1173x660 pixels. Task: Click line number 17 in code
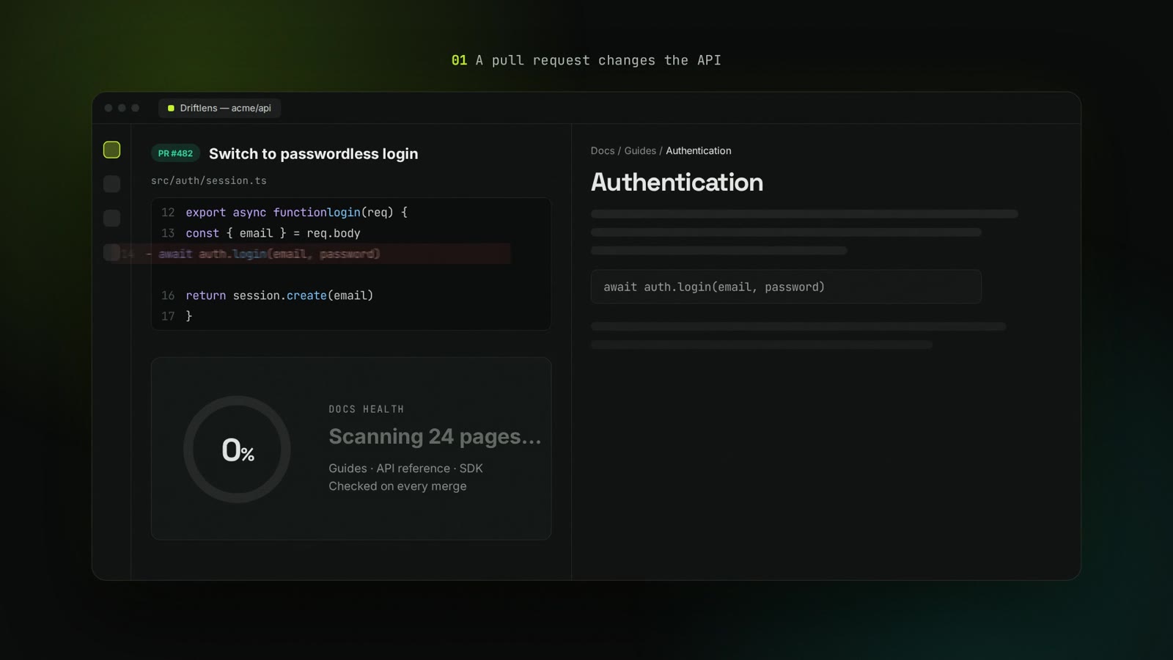click(x=168, y=316)
